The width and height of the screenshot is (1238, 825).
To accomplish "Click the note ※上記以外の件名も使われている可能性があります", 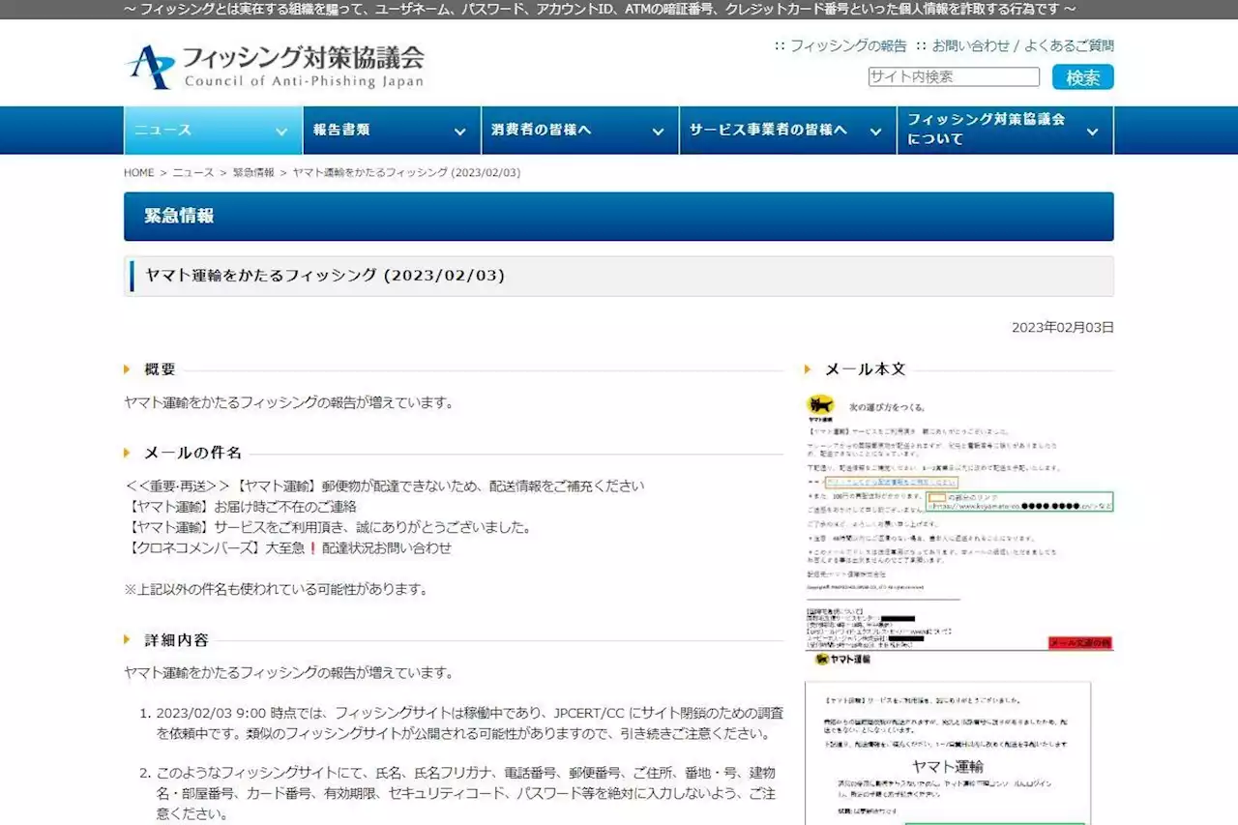I will tap(276, 589).
